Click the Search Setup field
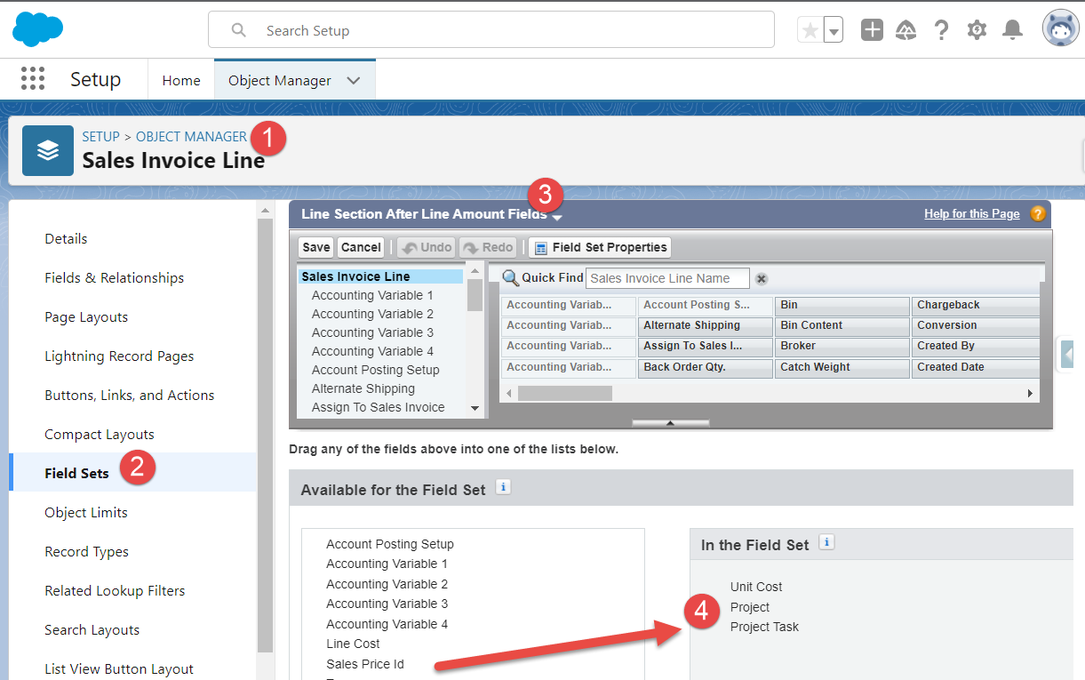 pos(491,29)
